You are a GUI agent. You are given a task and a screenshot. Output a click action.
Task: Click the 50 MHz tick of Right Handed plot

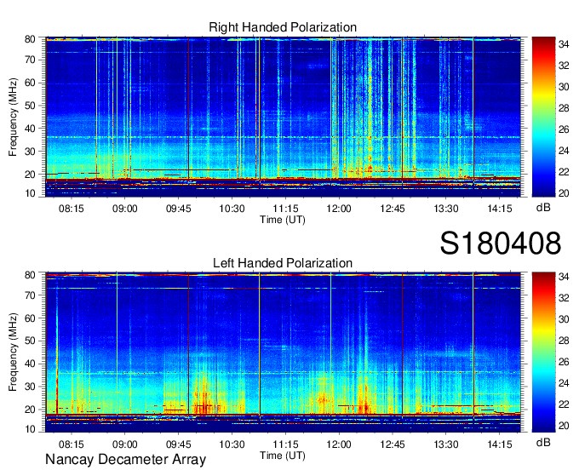coord(30,106)
